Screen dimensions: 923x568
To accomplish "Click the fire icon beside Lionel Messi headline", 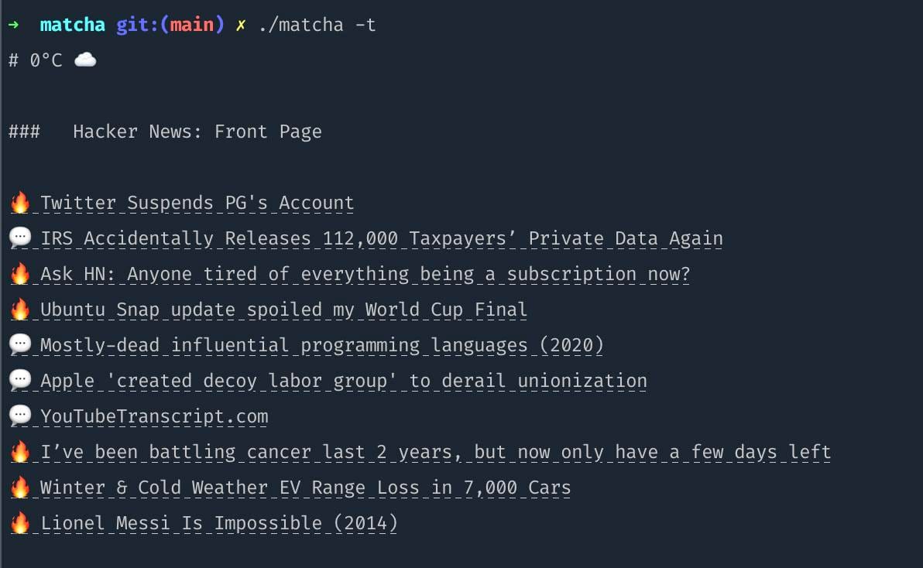I will click(20, 524).
